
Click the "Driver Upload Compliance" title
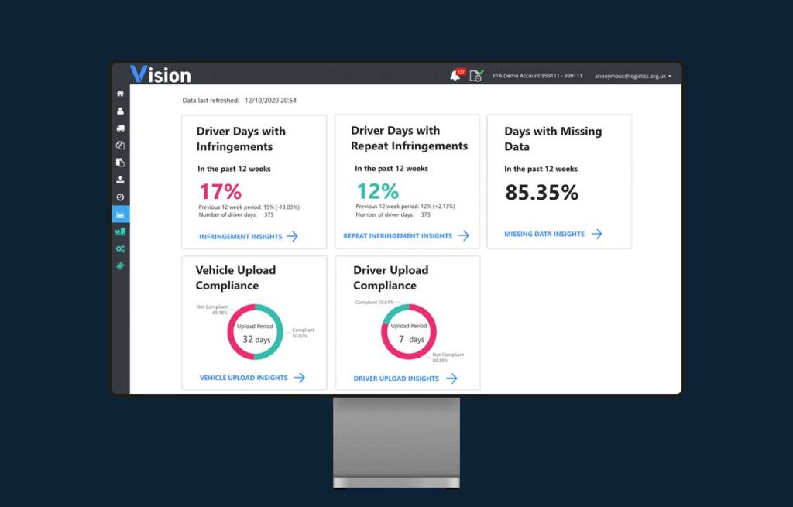pyautogui.click(x=390, y=278)
